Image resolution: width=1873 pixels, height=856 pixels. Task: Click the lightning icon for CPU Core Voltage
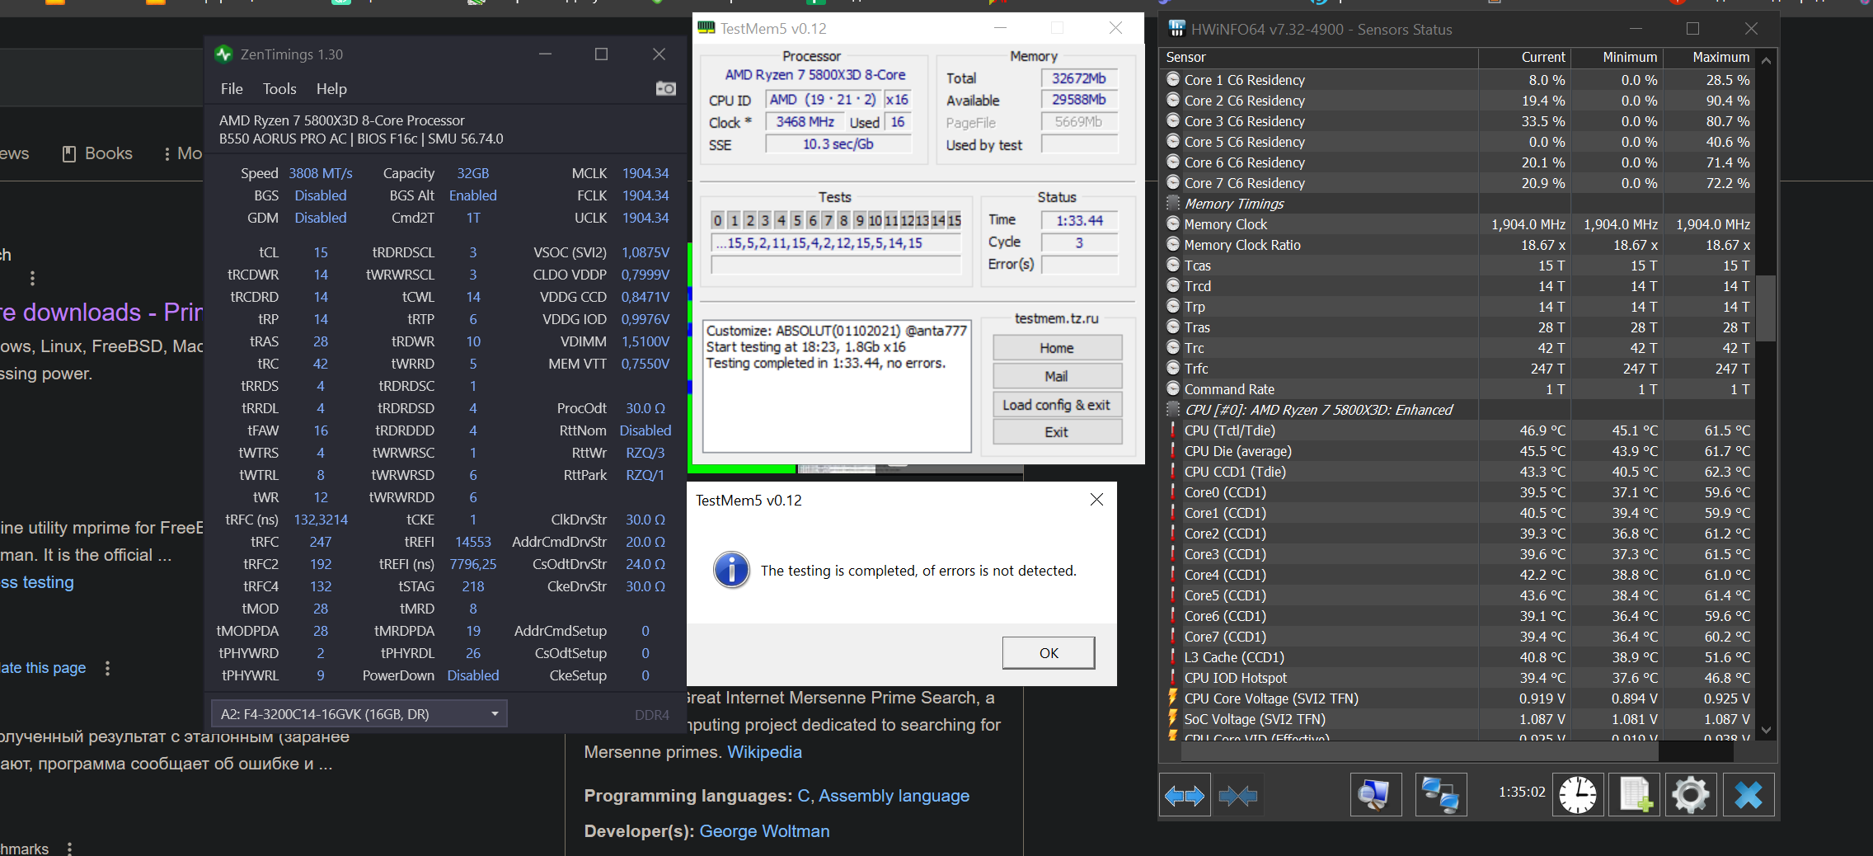coord(1172,698)
